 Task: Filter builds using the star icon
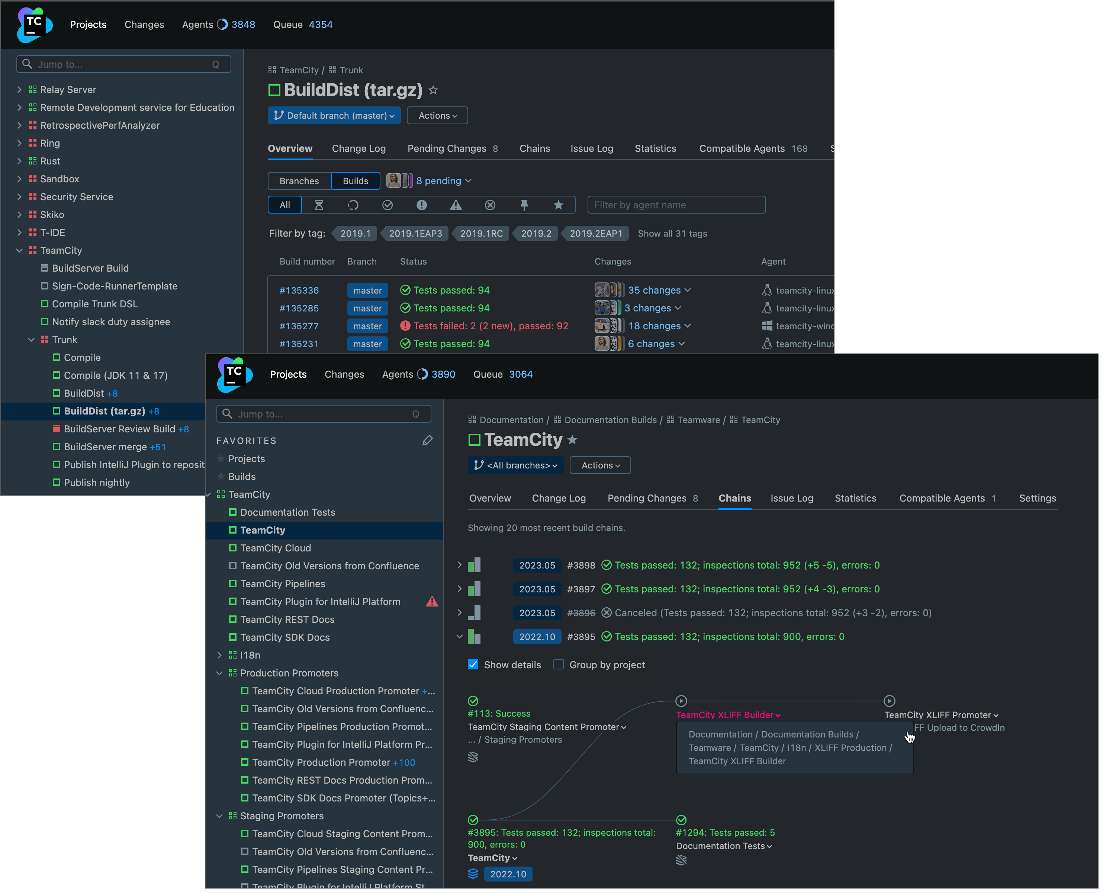[559, 205]
